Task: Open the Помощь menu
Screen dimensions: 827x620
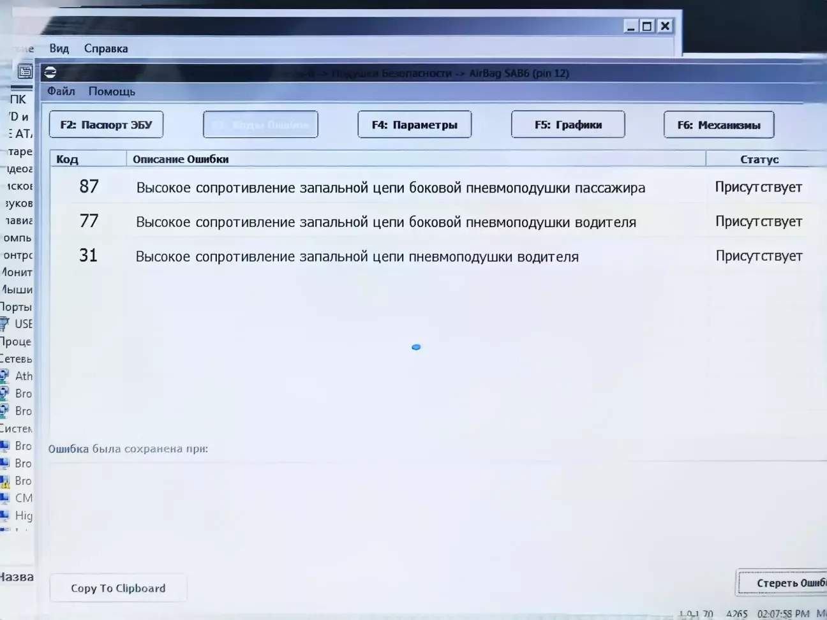Action: [x=112, y=91]
